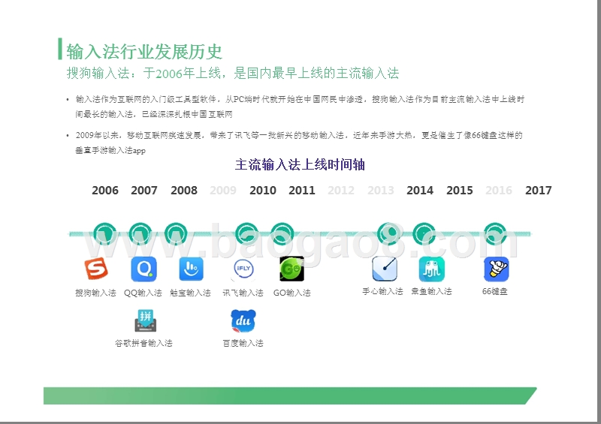601x424 pixels.
Task: Click the 66键盘 app icon
Action: [497, 269]
